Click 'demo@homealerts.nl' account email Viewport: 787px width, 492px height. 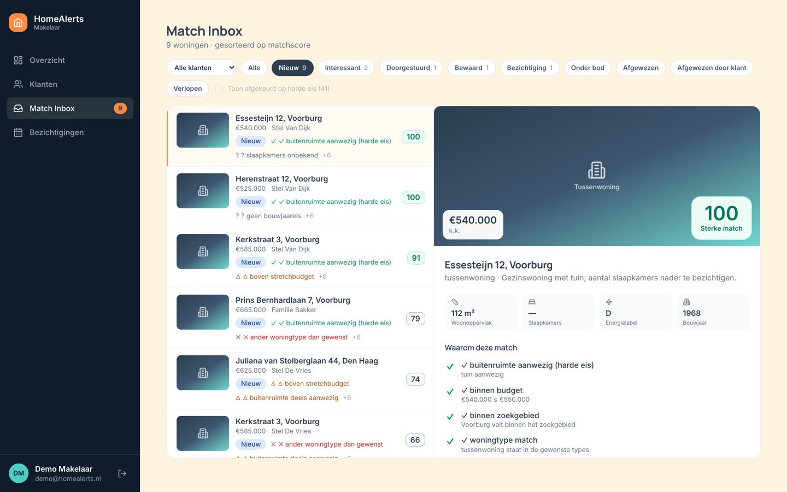pyautogui.click(x=68, y=479)
